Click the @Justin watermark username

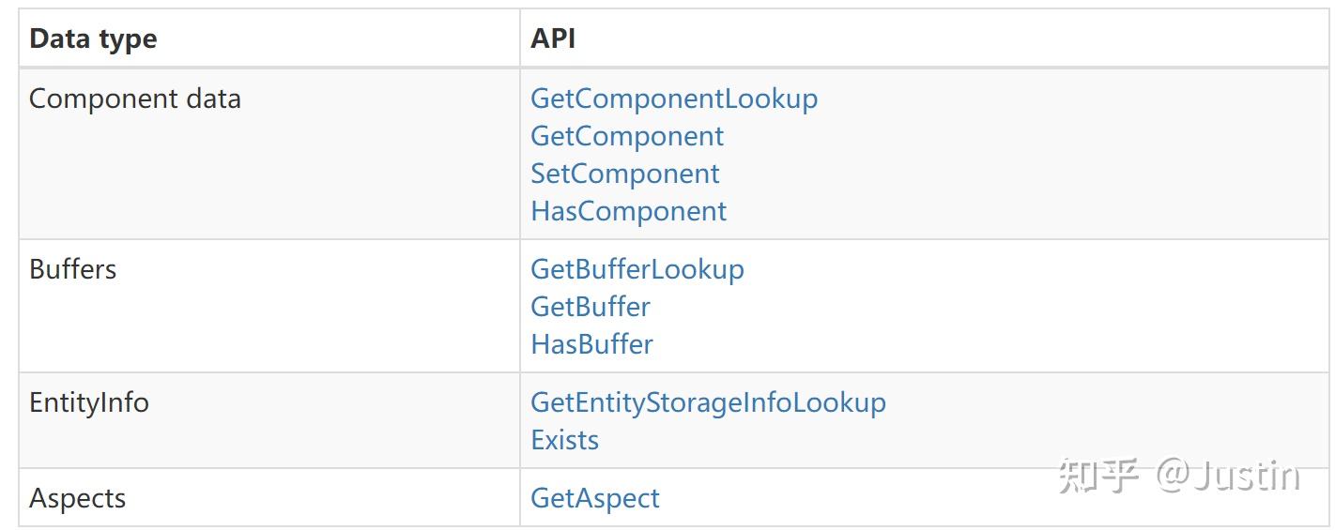pos(1228,476)
